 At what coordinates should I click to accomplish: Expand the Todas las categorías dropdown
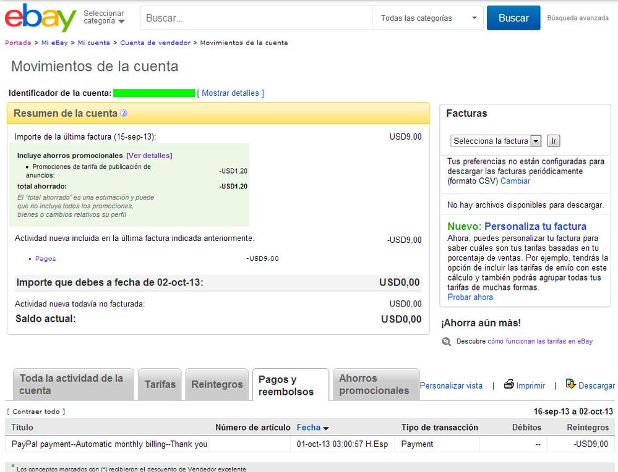tap(427, 18)
